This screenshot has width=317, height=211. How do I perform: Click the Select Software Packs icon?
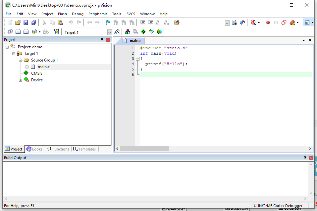pos(151,32)
